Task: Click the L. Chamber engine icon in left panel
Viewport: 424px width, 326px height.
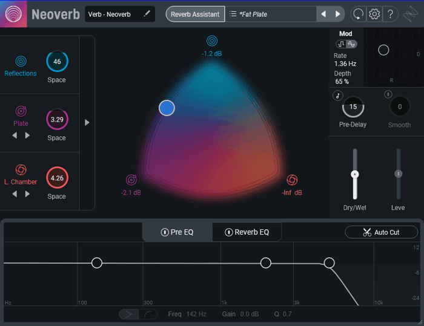Action: (x=21, y=169)
